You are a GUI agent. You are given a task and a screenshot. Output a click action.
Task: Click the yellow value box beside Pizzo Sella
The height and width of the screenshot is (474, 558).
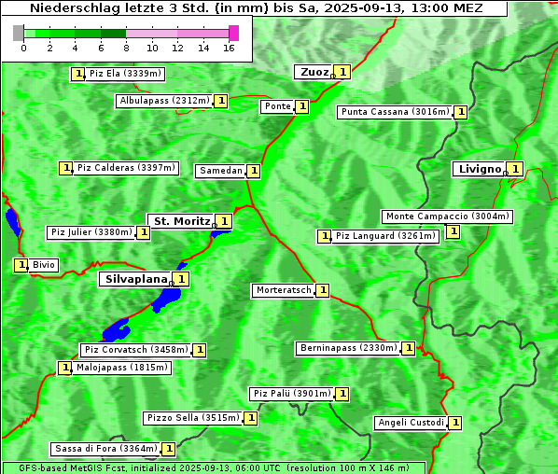coord(251,418)
